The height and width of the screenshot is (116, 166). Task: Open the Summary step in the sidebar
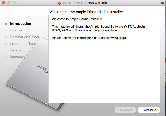pyautogui.click(x=17, y=57)
